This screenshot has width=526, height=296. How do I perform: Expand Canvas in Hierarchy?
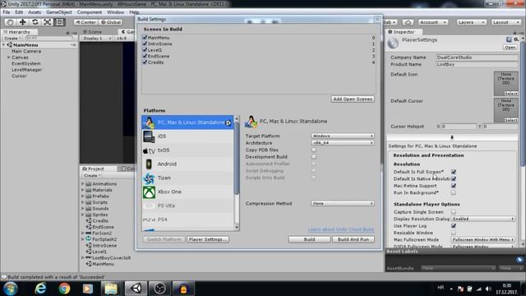click(x=9, y=58)
